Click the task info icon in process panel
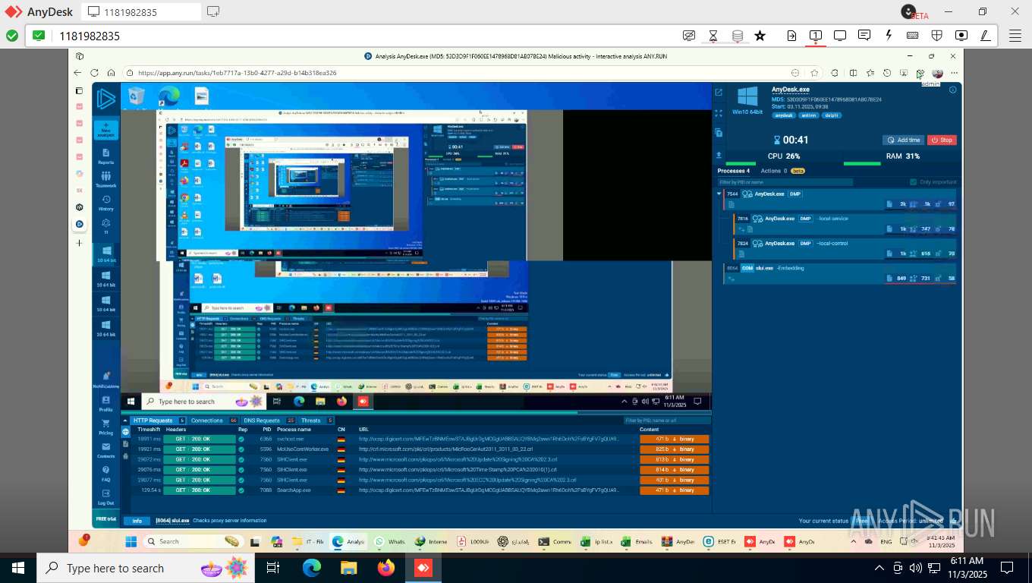Image resolution: width=1032 pixels, height=583 pixels. pyautogui.click(x=953, y=90)
